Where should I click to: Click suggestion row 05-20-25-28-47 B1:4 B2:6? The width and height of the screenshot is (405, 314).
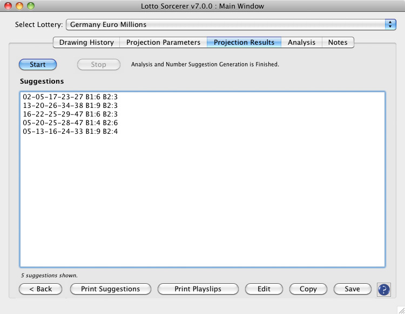pyautogui.click(x=70, y=123)
